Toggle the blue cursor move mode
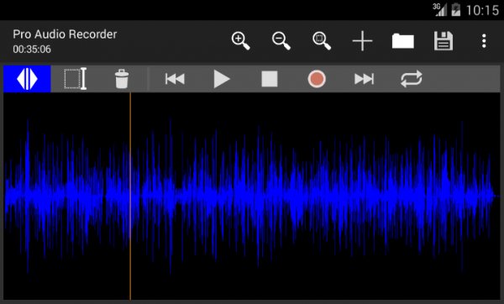Screen dimensions: 504x304 click(x=27, y=79)
